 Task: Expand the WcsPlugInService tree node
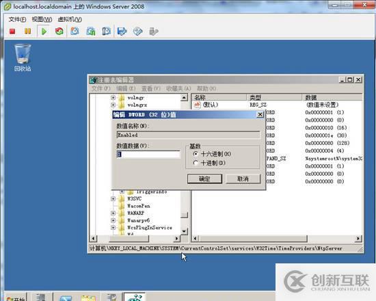(x=113, y=228)
